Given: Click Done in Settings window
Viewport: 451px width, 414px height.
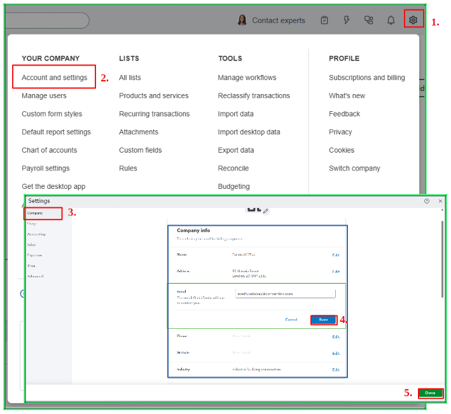Looking at the screenshot, I should [430, 393].
